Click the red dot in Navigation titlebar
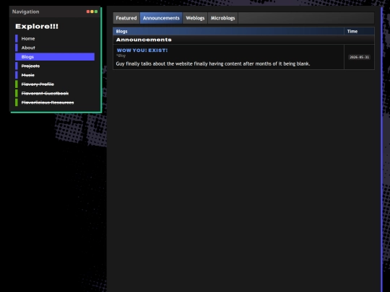This screenshot has width=390, height=292. [88, 12]
